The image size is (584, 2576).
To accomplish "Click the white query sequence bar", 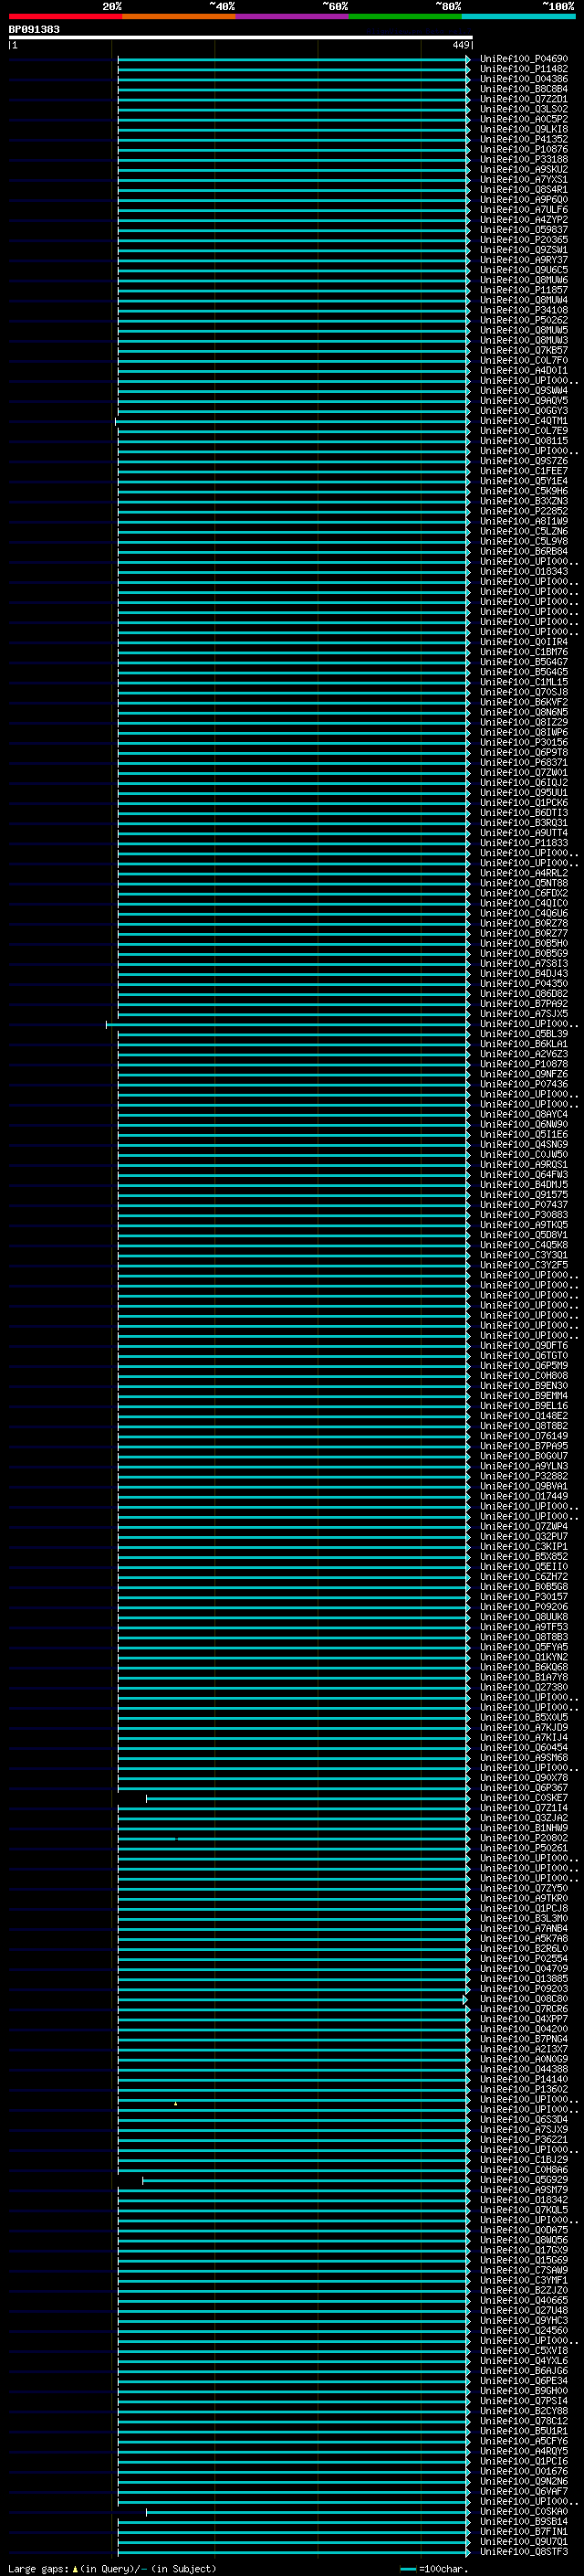I will [x=241, y=37].
